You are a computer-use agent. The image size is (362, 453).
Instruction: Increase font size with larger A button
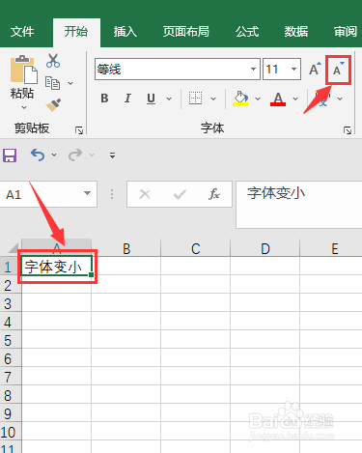315,69
